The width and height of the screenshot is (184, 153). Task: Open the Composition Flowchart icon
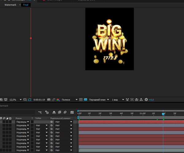[141, 100]
